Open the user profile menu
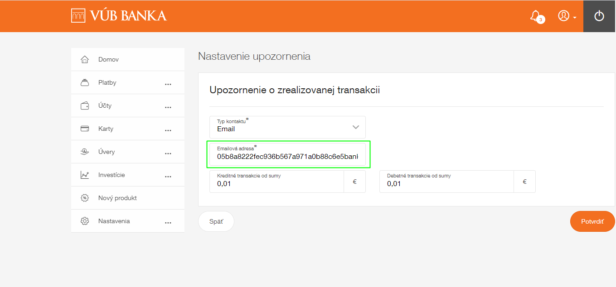 [x=567, y=16]
